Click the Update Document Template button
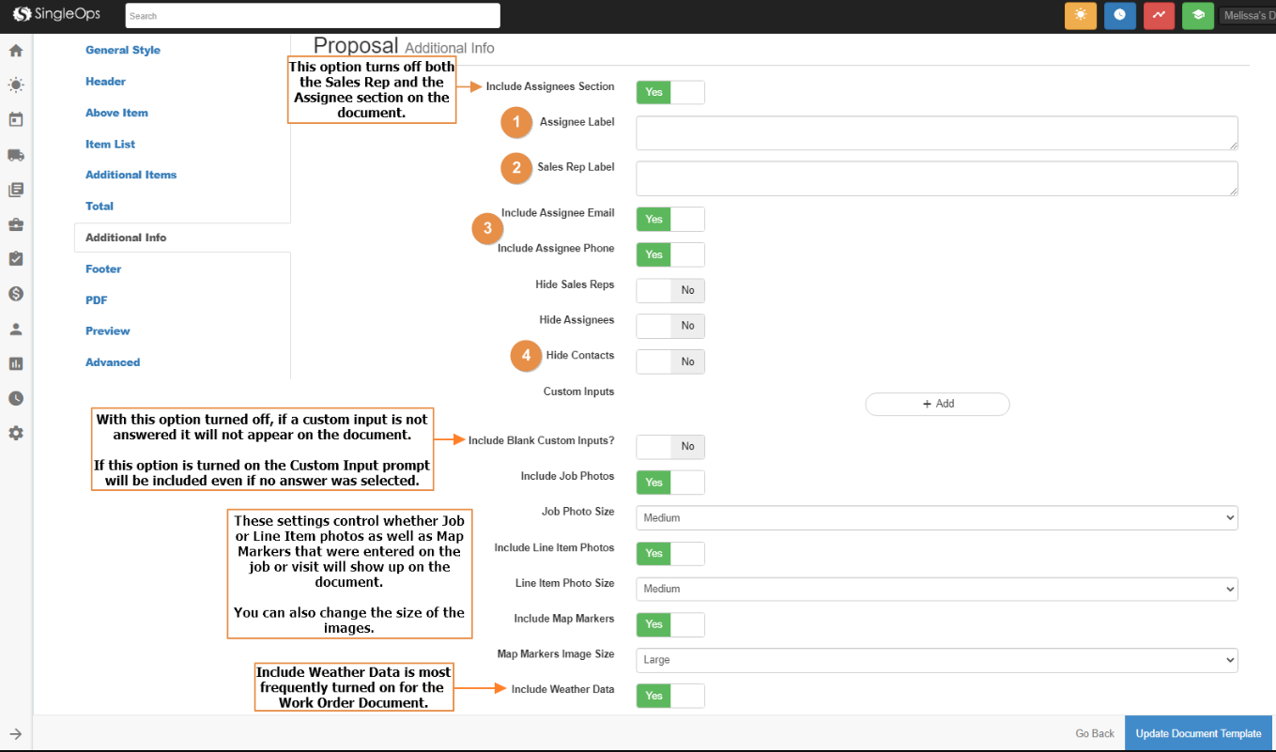This screenshot has width=1276, height=752. click(x=1198, y=733)
